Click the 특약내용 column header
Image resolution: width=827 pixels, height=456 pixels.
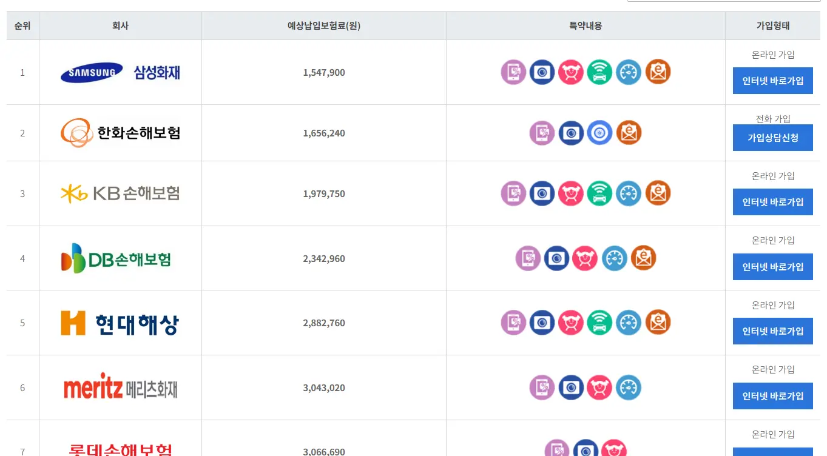tap(585, 25)
